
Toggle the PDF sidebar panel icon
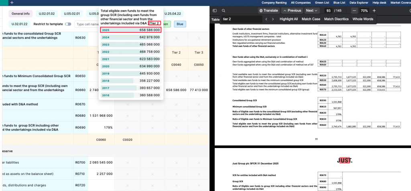(x=215, y=10)
